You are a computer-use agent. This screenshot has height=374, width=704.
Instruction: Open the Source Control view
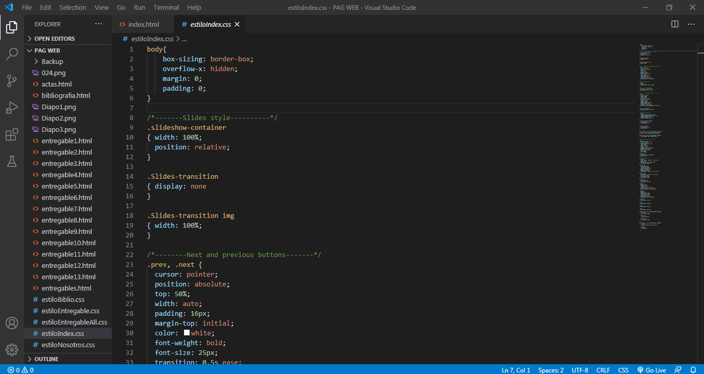click(x=12, y=81)
